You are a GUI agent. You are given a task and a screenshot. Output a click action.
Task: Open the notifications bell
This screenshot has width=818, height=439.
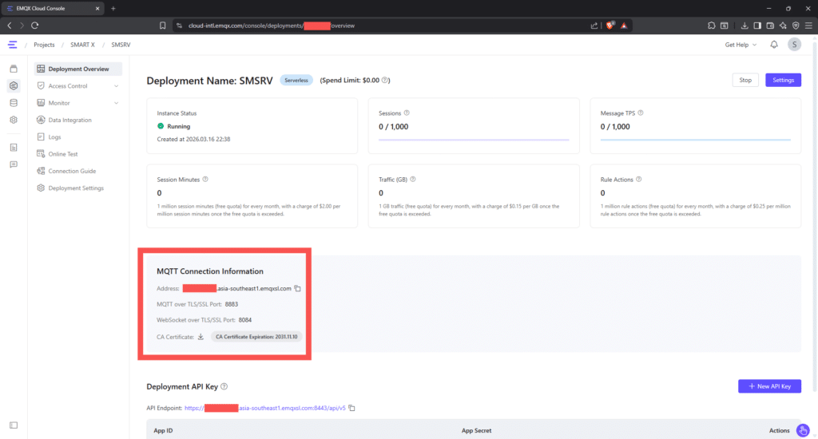[774, 45]
